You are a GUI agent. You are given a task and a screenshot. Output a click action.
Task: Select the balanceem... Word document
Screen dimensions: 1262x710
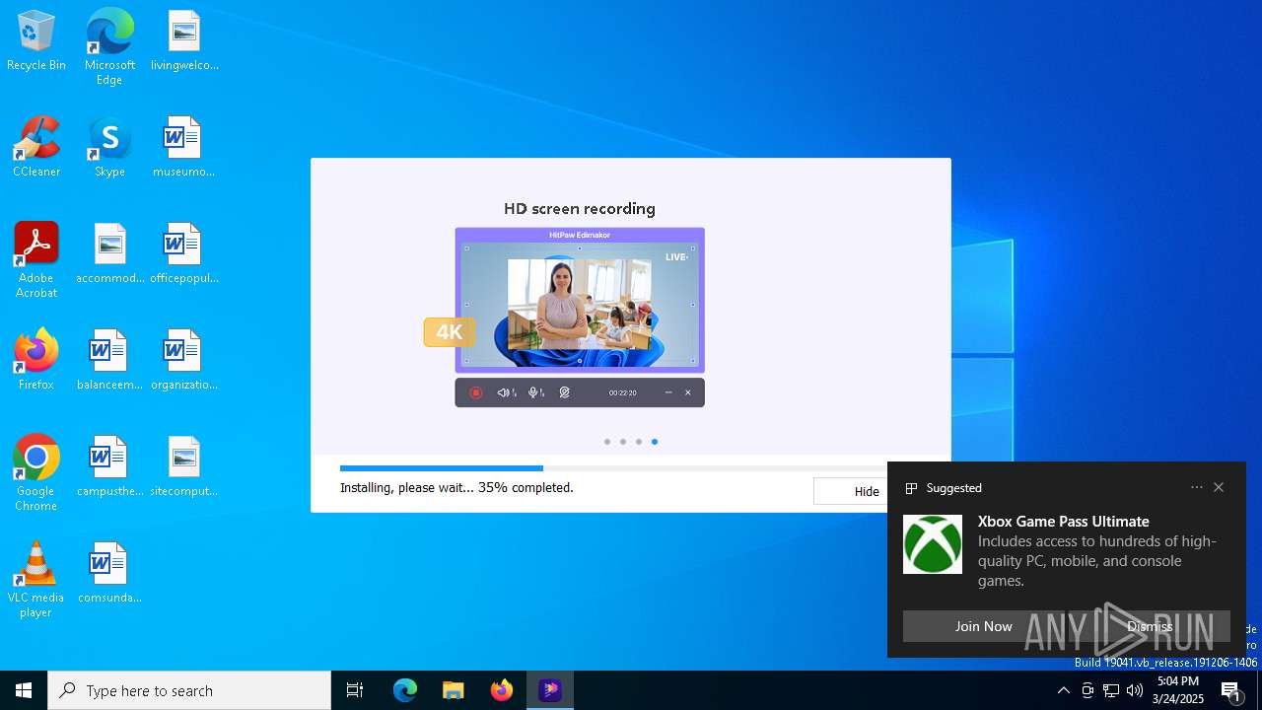tap(109, 361)
